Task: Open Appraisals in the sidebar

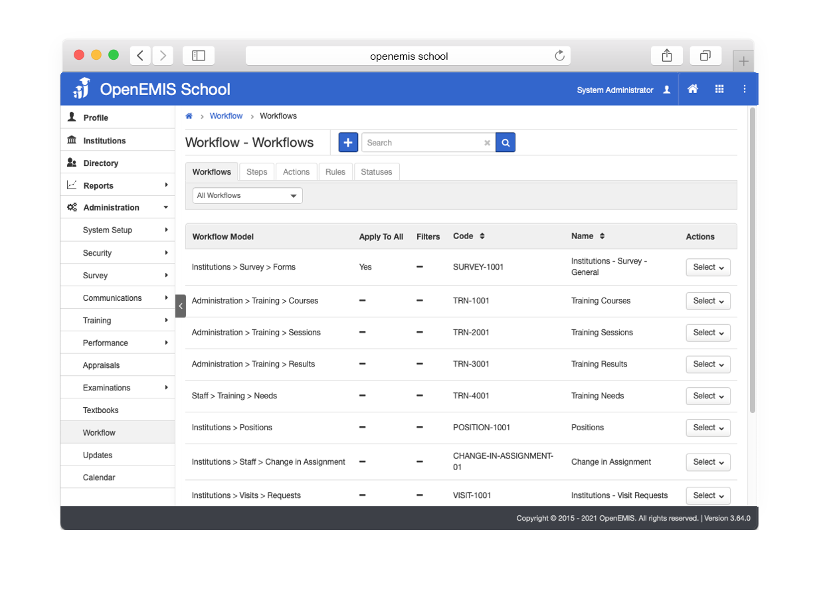Action: click(118, 365)
